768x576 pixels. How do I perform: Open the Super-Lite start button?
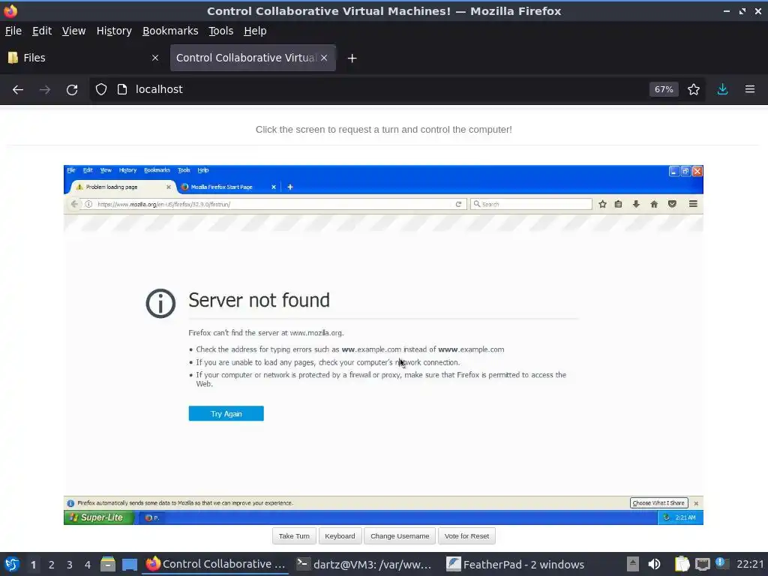[98, 517]
